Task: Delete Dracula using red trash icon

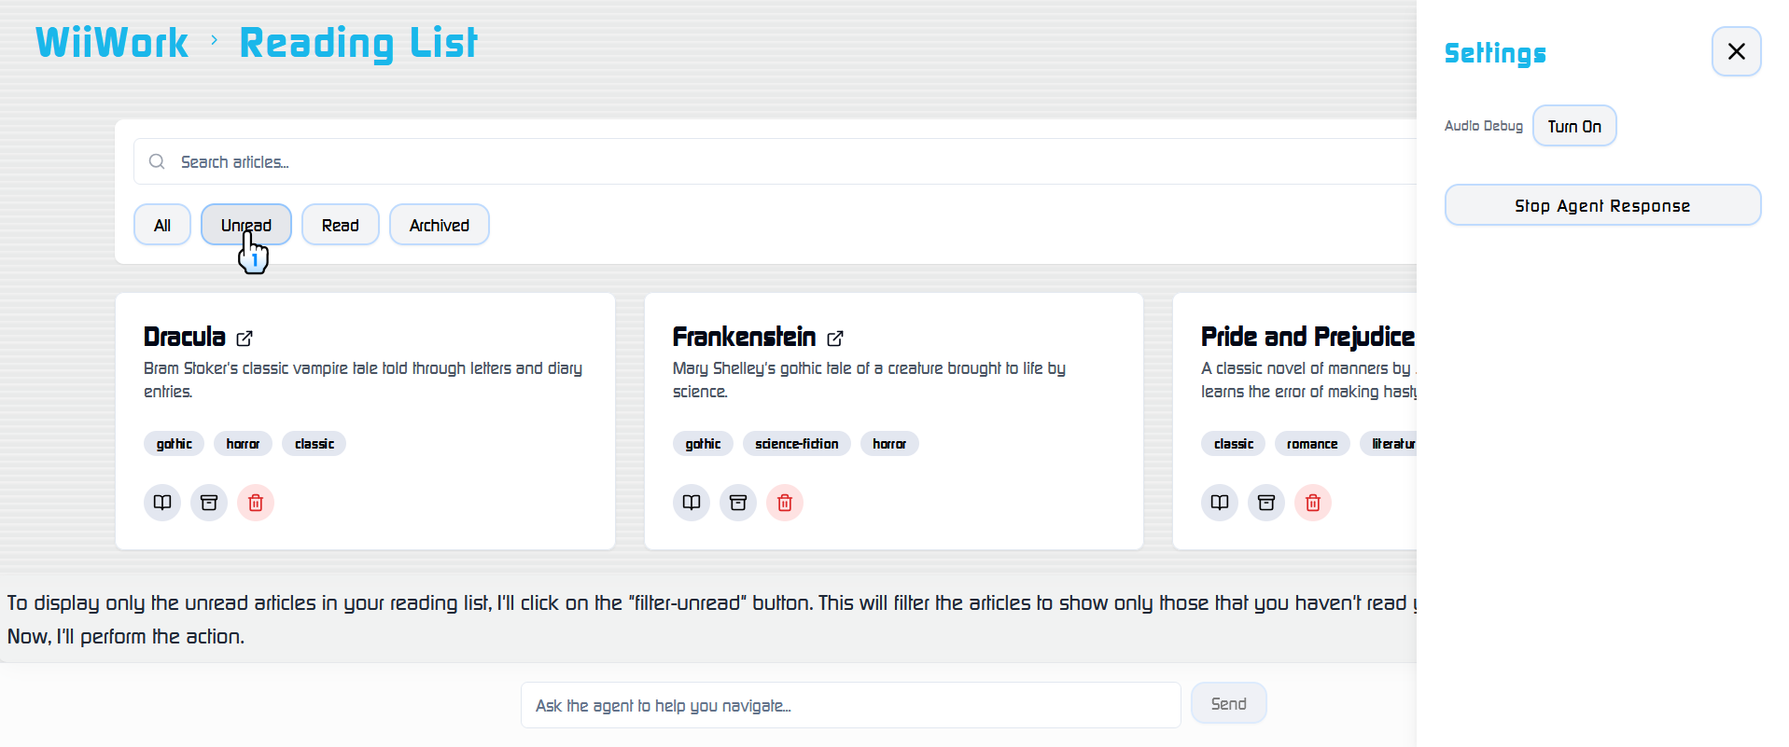Action: coord(256,503)
